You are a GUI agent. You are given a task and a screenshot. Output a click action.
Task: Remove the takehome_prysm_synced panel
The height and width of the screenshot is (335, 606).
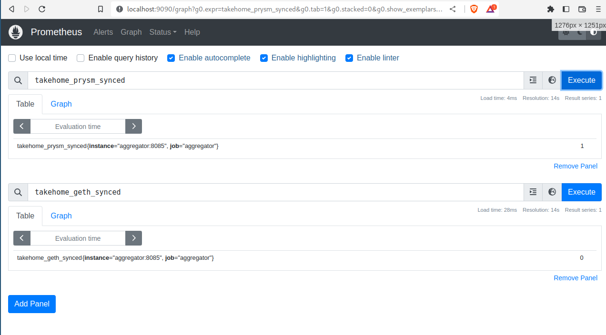click(576, 166)
